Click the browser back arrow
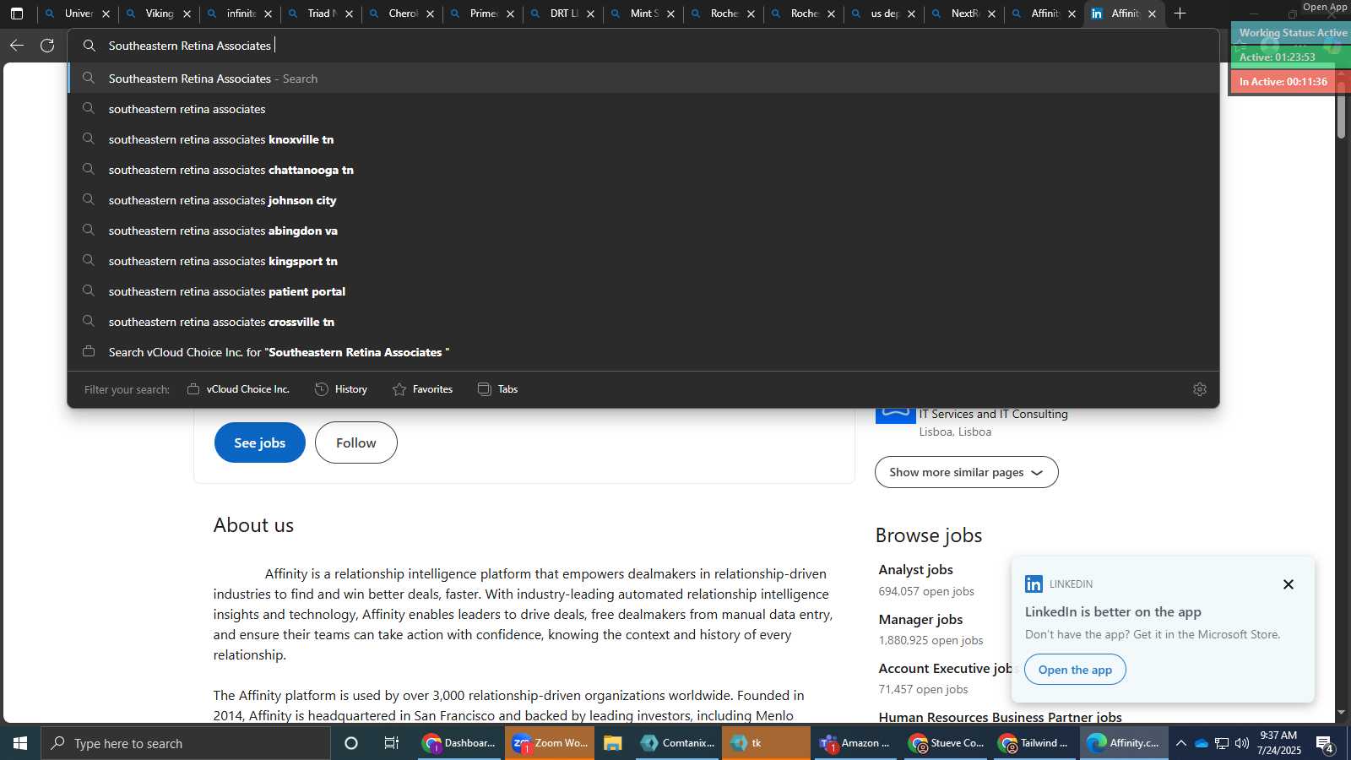The height and width of the screenshot is (760, 1351). [x=17, y=46]
